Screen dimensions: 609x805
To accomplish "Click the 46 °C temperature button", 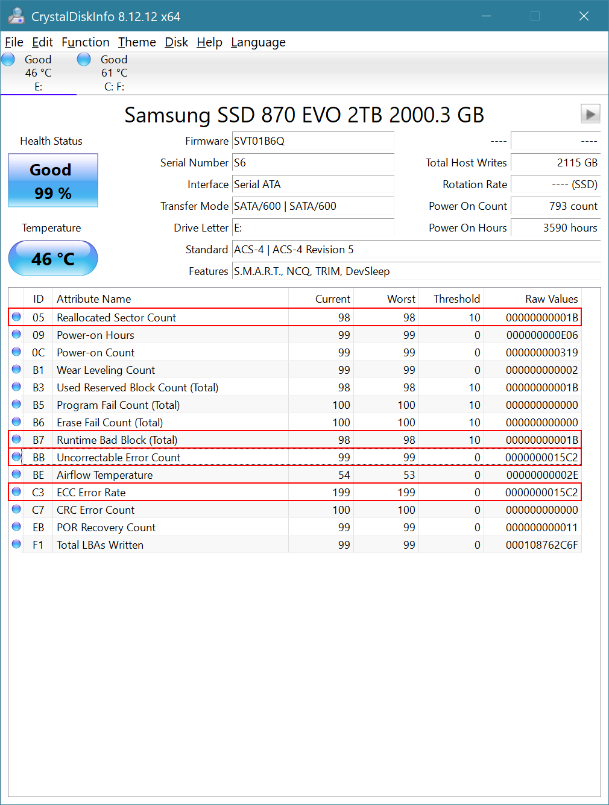I will (x=53, y=259).
